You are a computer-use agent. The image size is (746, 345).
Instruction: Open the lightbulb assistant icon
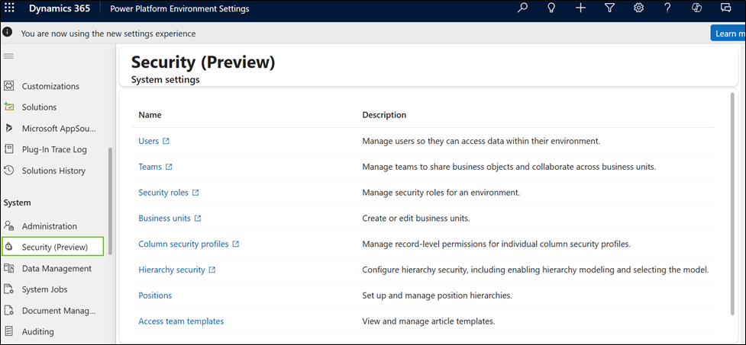point(551,8)
